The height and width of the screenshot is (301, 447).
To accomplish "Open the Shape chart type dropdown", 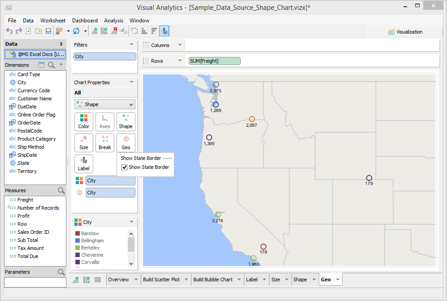I will click(105, 104).
